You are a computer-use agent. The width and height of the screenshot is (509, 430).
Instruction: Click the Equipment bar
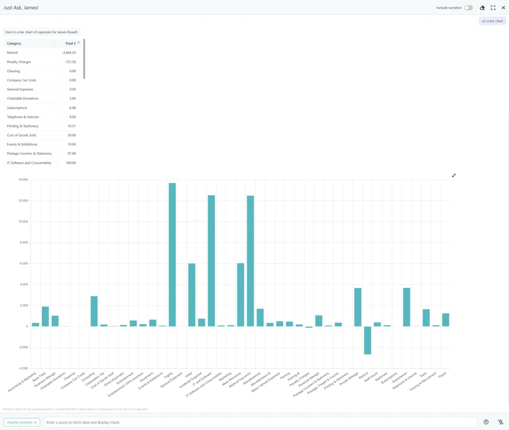153,323
